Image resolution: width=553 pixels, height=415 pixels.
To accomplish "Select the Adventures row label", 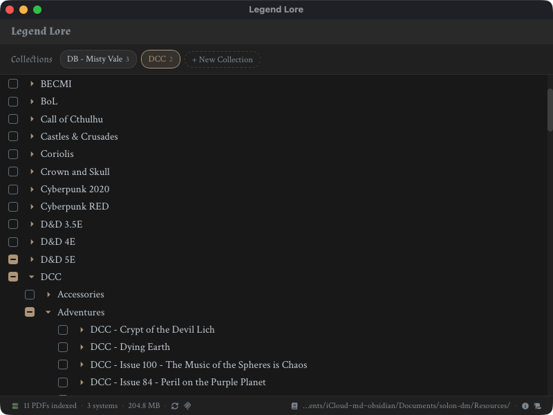I will (81, 312).
